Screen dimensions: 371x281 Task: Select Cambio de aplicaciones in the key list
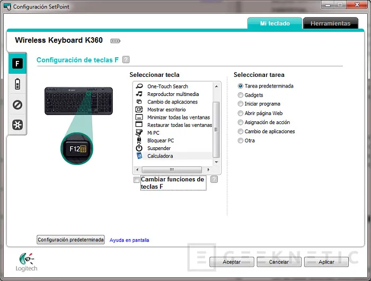173,102
